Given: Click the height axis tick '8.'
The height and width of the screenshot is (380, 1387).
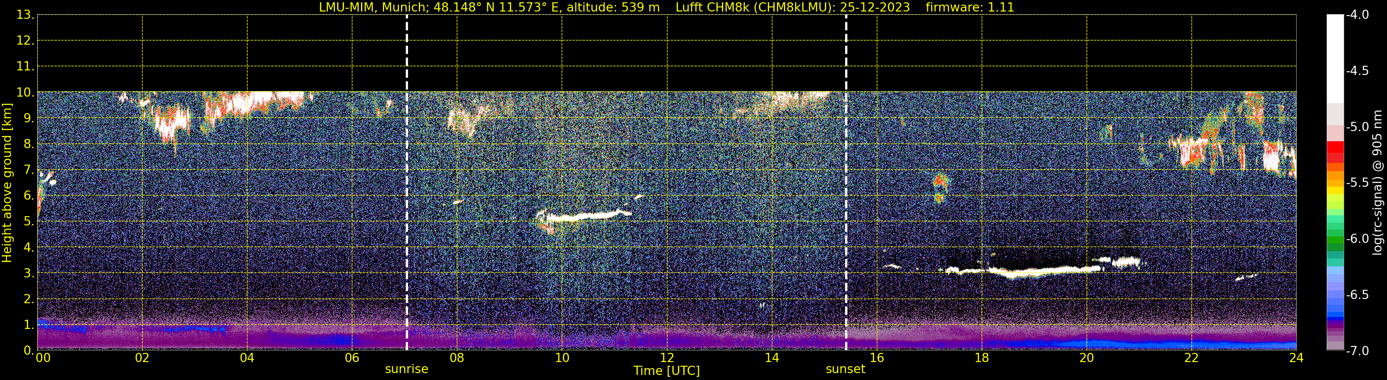Looking at the screenshot, I should click(x=29, y=144).
